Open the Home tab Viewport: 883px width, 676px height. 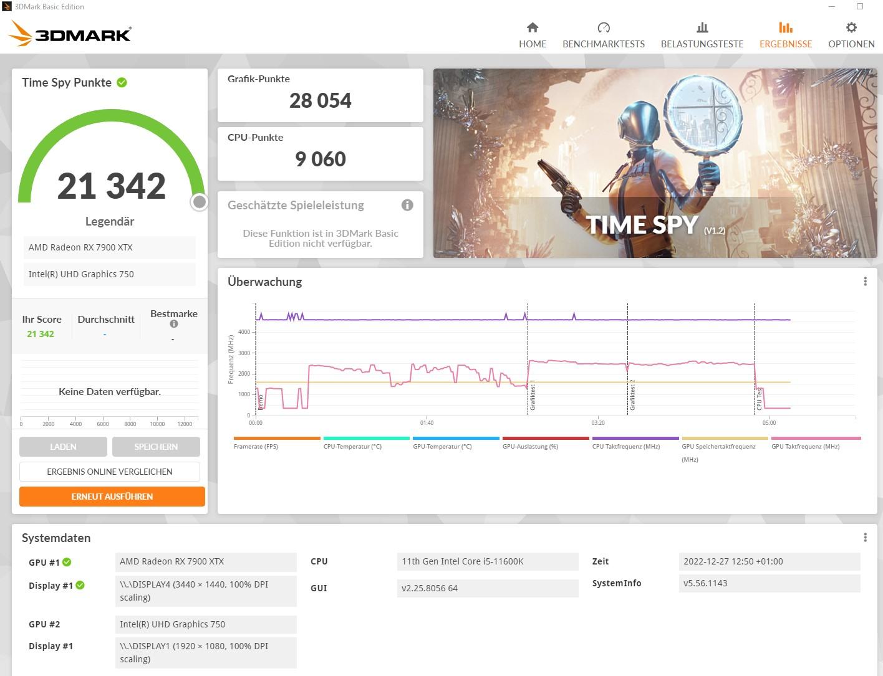(533, 36)
